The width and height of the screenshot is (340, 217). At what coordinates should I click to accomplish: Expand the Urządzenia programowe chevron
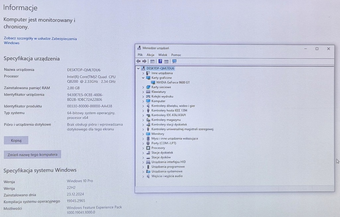(x=143, y=167)
